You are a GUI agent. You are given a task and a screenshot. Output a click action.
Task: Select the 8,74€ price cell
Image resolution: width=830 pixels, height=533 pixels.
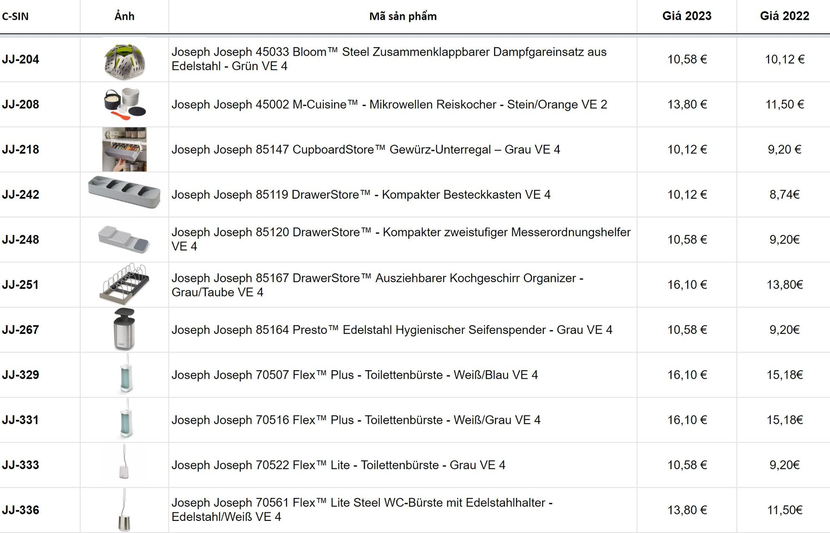785,194
